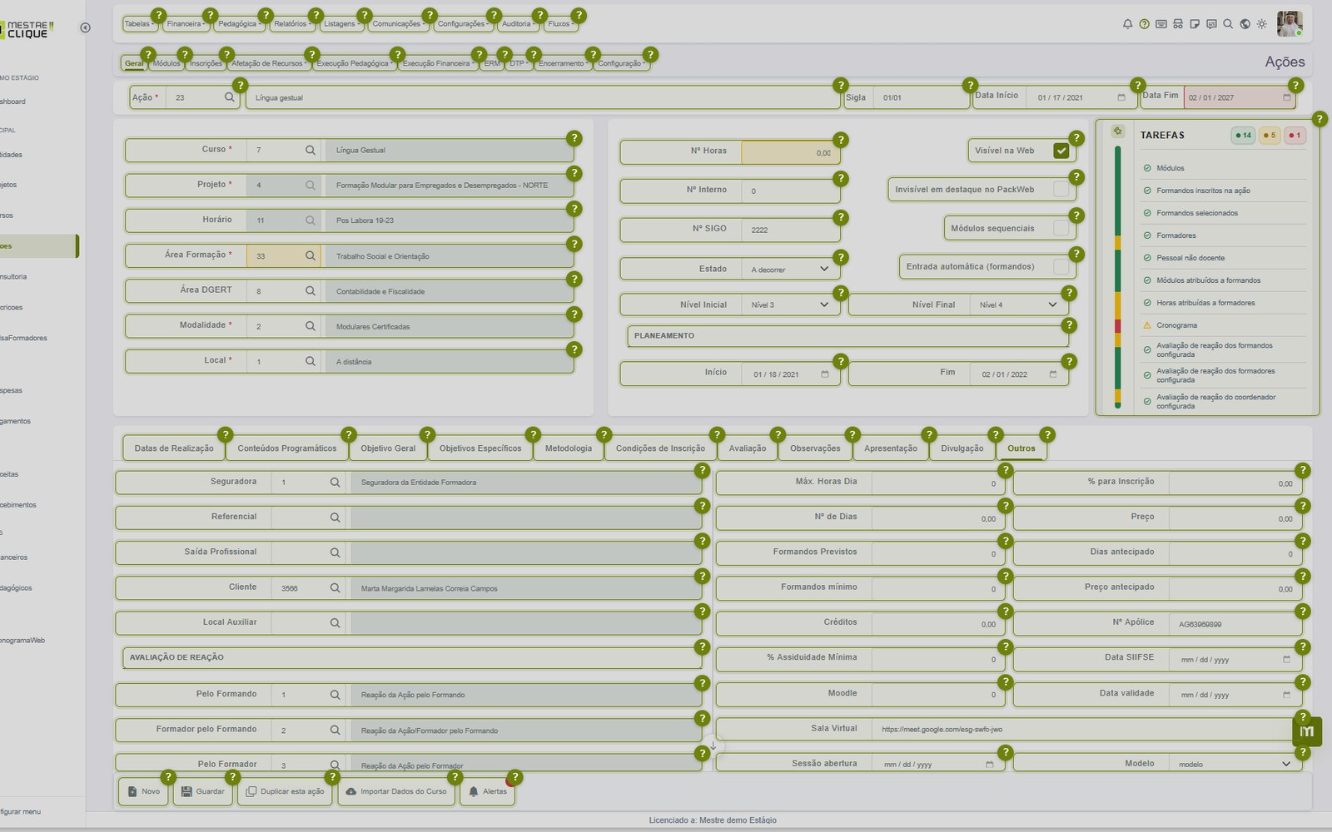Screen dimensions: 1332x832
Task: Open lookup magnifier for Cliente field
Action: coord(335,588)
